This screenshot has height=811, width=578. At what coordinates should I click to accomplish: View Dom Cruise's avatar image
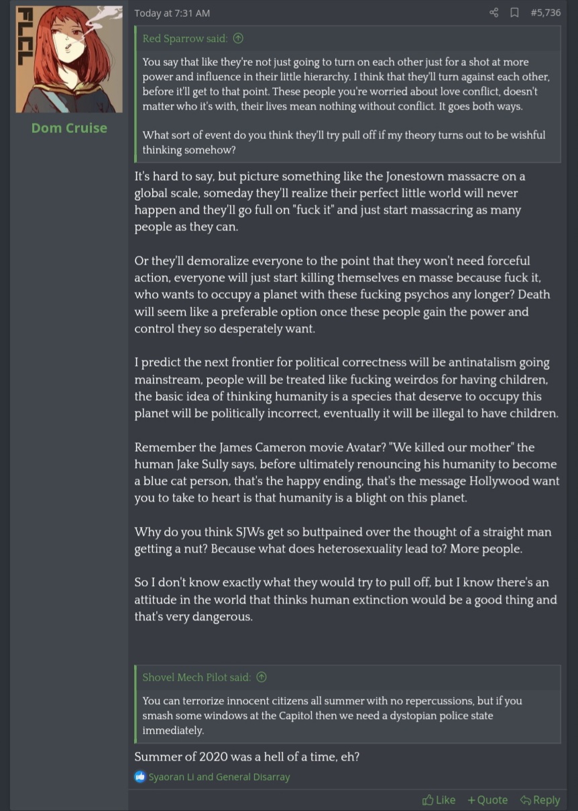coord(69,59)
